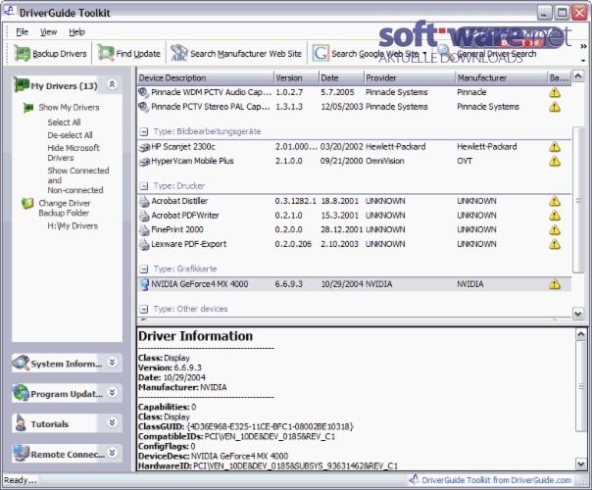Click the display icon beside NVIDIA GeForce4 MX 4000
592x490 pixels.
144,284
